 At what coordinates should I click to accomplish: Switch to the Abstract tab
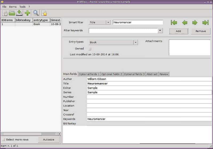tap(152, 74)
